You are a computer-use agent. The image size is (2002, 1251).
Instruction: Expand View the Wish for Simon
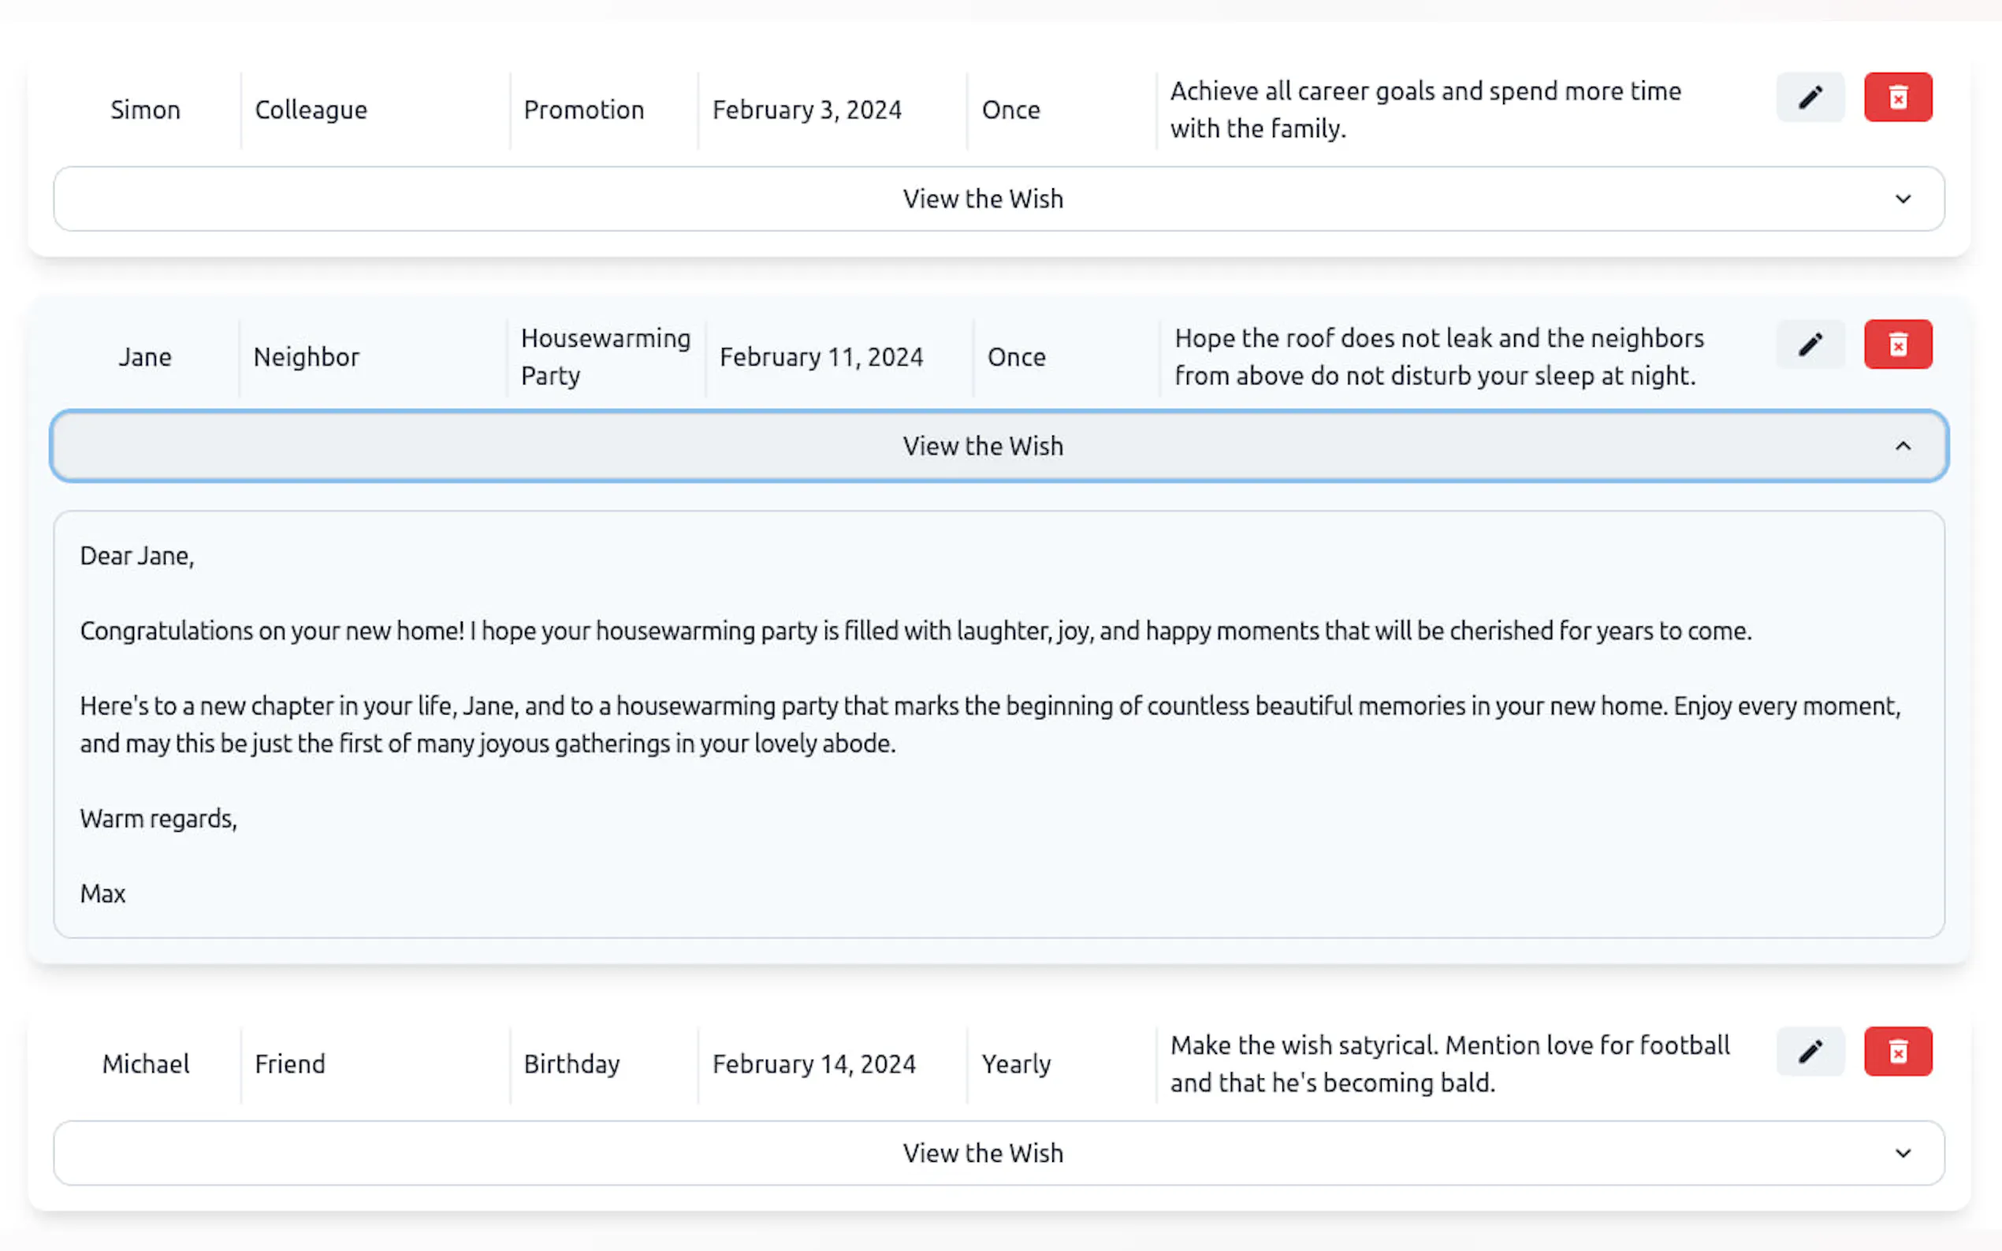(982, 199)
